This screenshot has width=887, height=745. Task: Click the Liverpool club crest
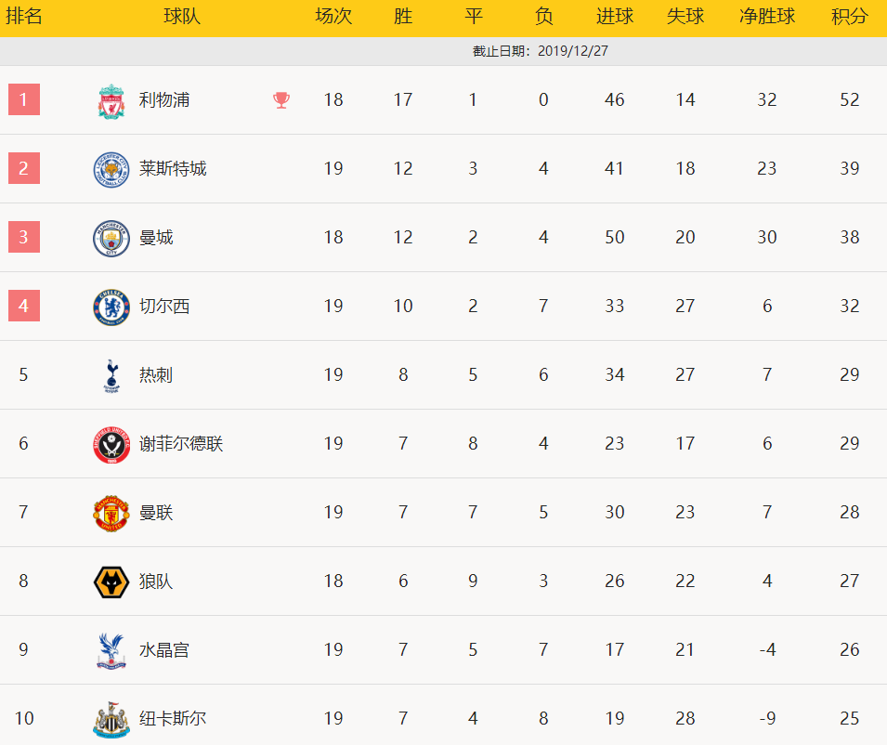(x=111, y=101)
